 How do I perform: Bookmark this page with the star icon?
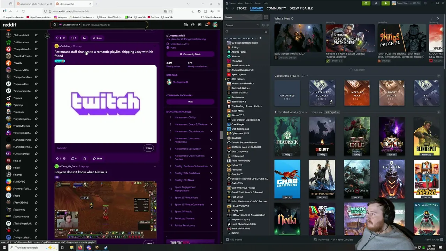pyautogui.click(x=170, y=11)
